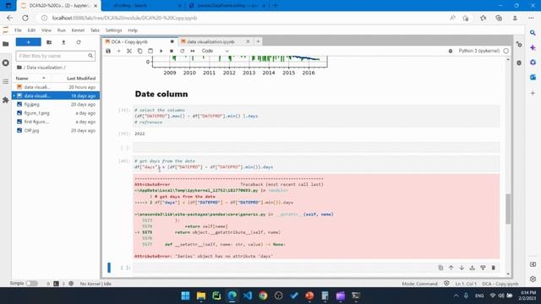Open Visual Studio Code from taskbar
Screen dimensions: 541x304
(248, 296)
